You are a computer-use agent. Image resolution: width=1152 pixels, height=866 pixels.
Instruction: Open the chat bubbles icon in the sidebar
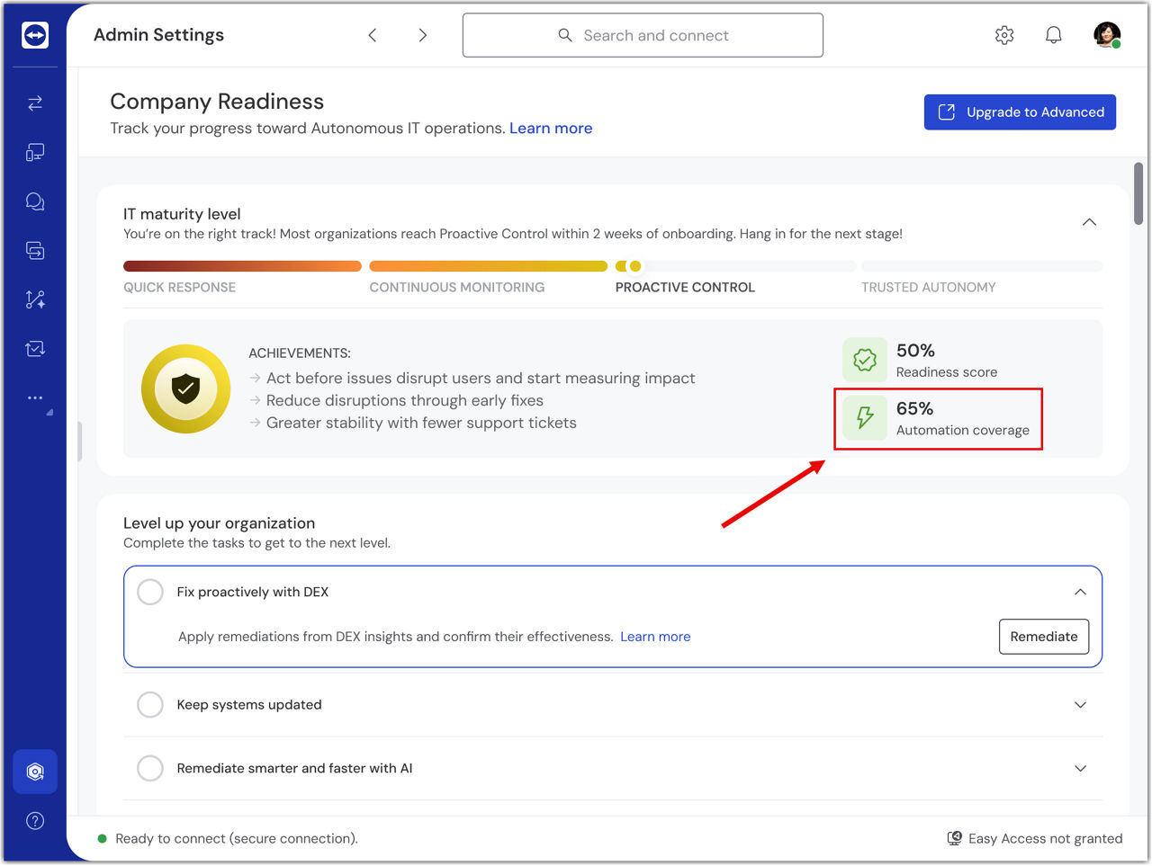[x=35, y=201]
